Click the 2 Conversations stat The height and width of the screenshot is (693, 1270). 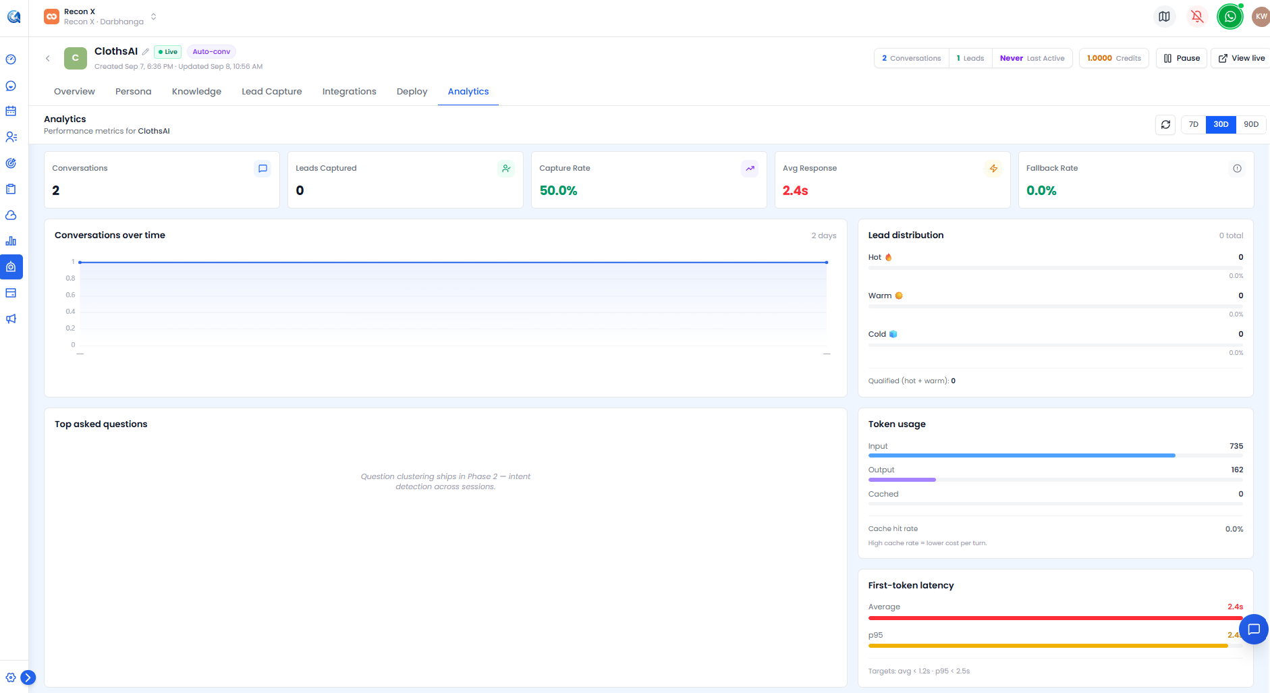[x=911, y=58]
